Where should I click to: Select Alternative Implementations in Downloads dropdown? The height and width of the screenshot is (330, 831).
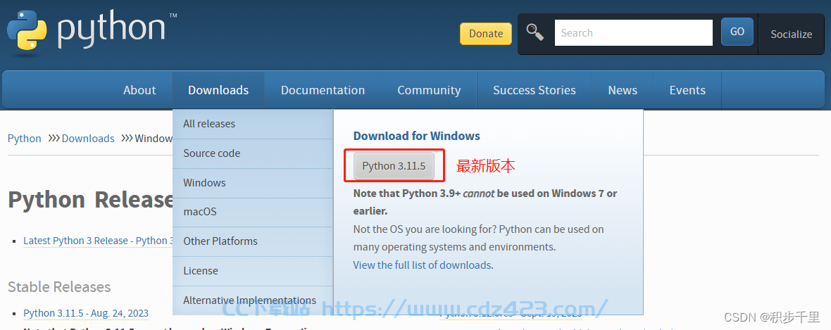coord(253,300)
